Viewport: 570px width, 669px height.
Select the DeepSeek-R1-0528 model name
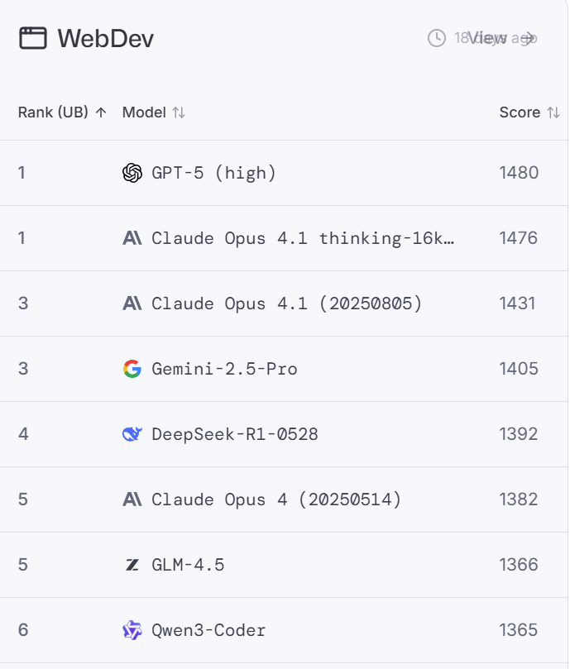pos(235,434)
